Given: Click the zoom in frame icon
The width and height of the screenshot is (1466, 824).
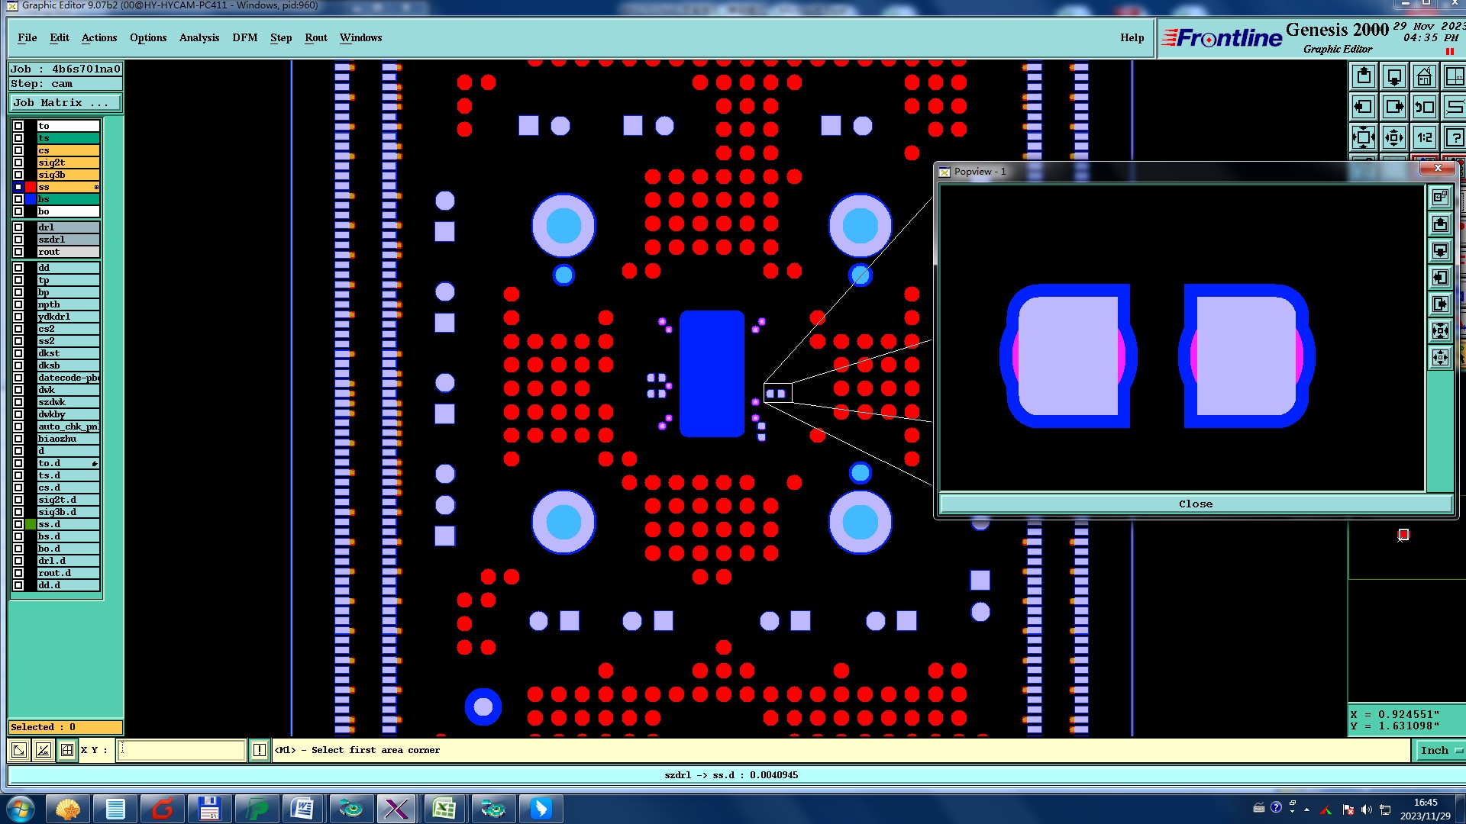Looking at the screenshot, I should point(1364,137).
